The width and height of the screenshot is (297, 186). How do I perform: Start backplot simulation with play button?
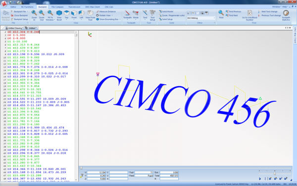click(260, 179)
